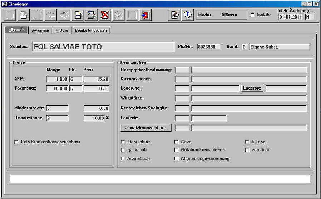Click the new document toolbar icon

point(78,15)
